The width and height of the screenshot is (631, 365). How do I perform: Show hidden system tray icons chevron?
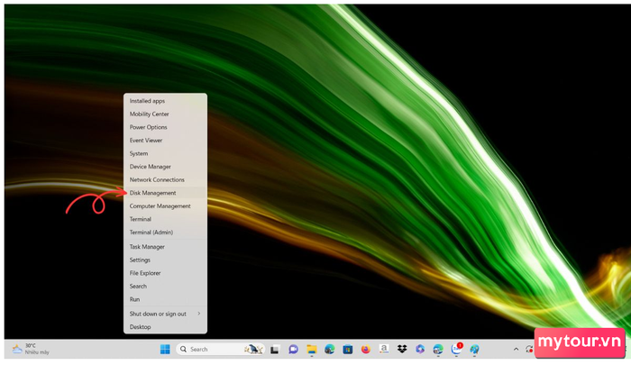click(x=517, y=349)
